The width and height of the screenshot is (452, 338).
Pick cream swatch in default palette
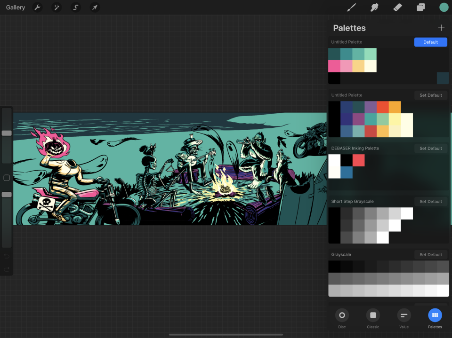tap(371, 66)
